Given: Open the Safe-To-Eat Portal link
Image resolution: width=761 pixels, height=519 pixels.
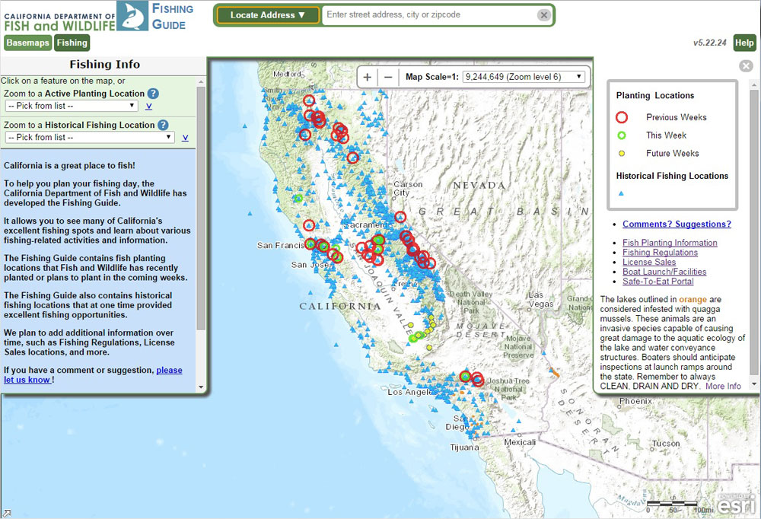Looking at the screenshot, I should pos(658,282).
